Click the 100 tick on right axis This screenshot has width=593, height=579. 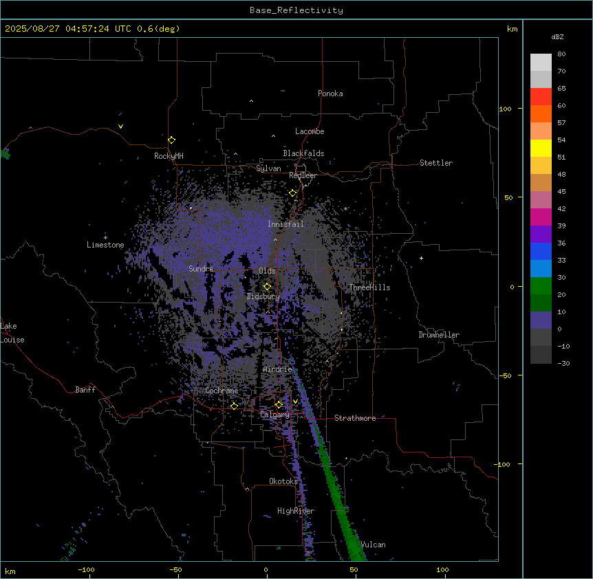(x=505, y=109)
